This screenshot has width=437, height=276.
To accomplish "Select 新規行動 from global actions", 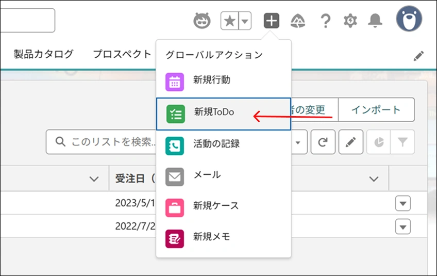I will pos(211,80).
